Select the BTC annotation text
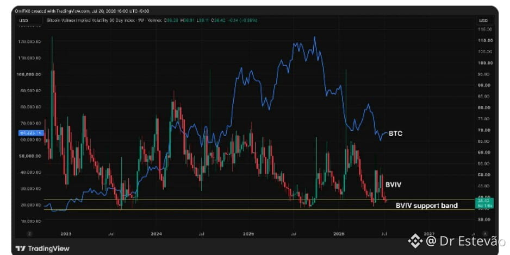Viewport: 510px width, 255px height. (x=395, y=133)
